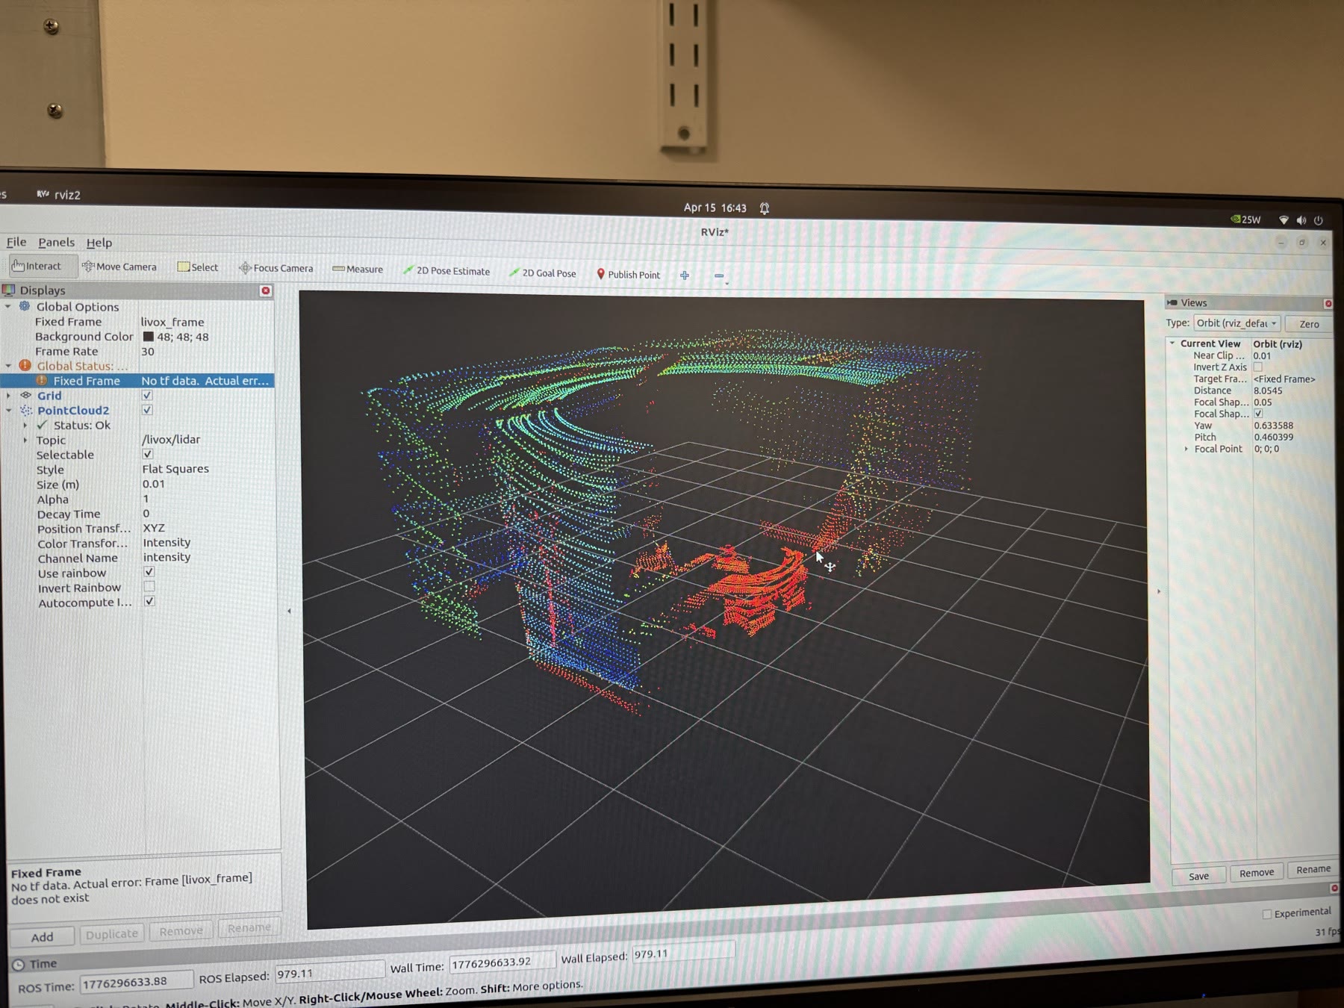Click the Zero view button
Image resolution: width=1344 pixels, height=1008 pixels.
1309,324
